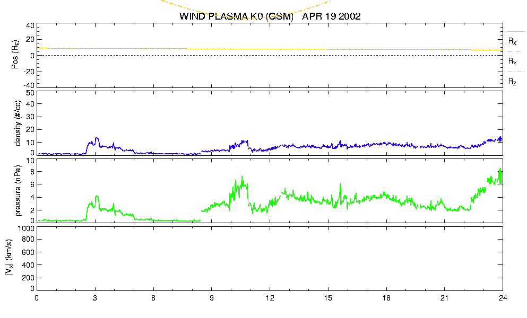Image resolution: width=527 pixels, height=318 pixels.
Task: Click the Pos (RE) axis label
Action: pos(15,55)
